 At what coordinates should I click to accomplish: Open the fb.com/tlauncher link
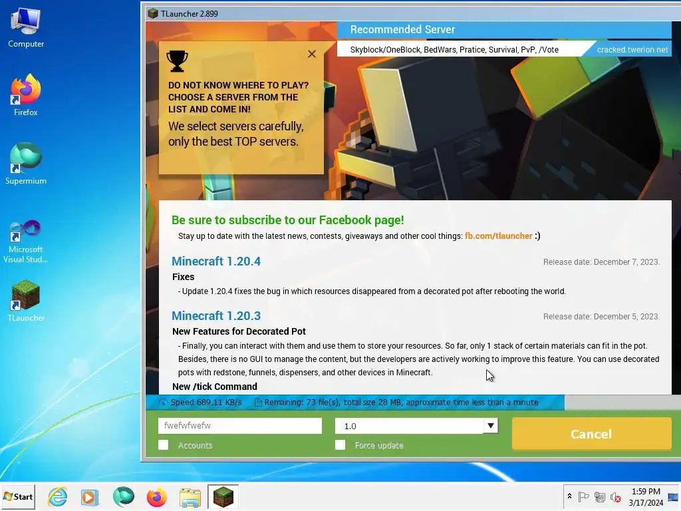point(498,236)
